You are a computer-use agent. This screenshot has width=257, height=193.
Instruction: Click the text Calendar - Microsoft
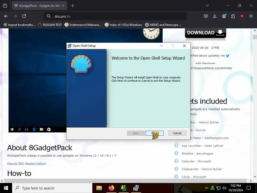point(196,161)
